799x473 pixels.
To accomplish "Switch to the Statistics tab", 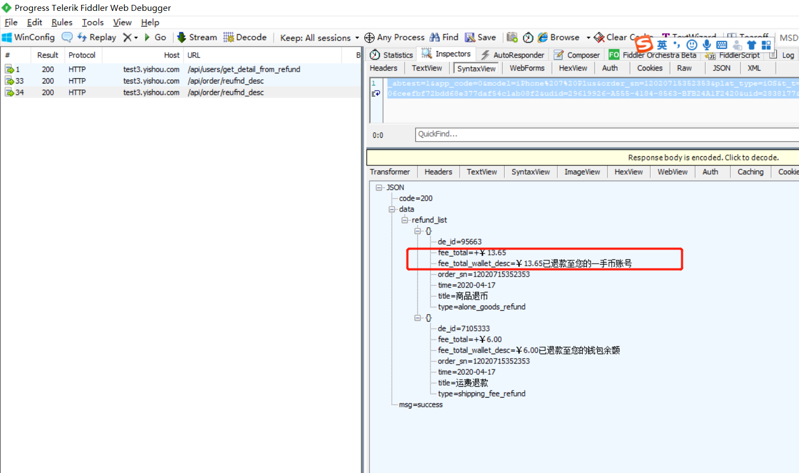I will pyautogui.click(x=391, y=55).
